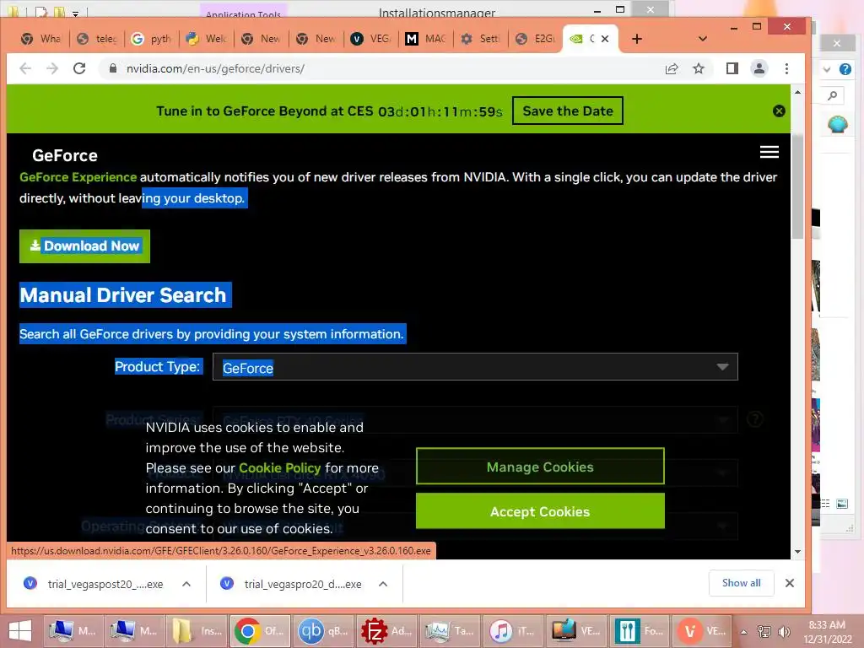
Task: Expand options for trial_vegaspro20 download
Action: click(383, 584)
